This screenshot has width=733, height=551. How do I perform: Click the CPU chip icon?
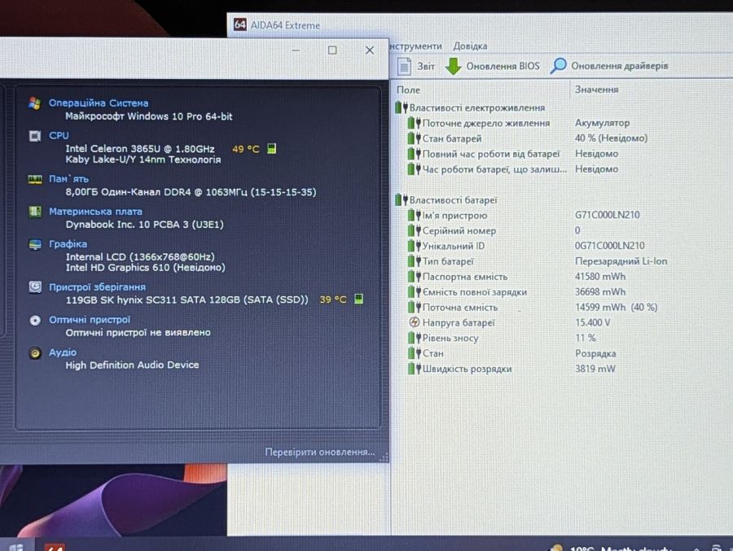click(35, 136)
